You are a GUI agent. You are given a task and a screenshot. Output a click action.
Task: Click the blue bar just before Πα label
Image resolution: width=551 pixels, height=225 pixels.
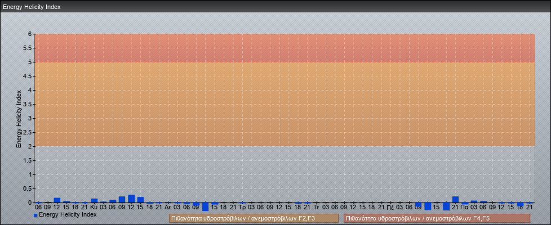click(x=455, y=199)
